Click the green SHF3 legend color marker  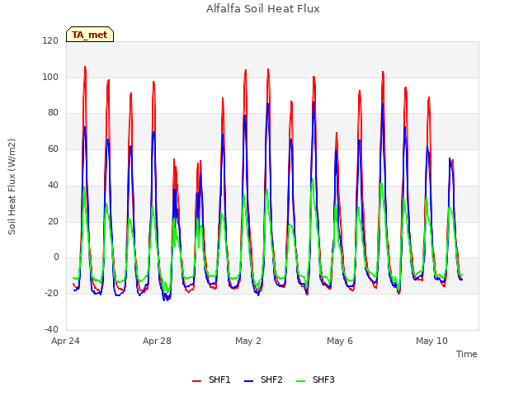pos(300,381)
